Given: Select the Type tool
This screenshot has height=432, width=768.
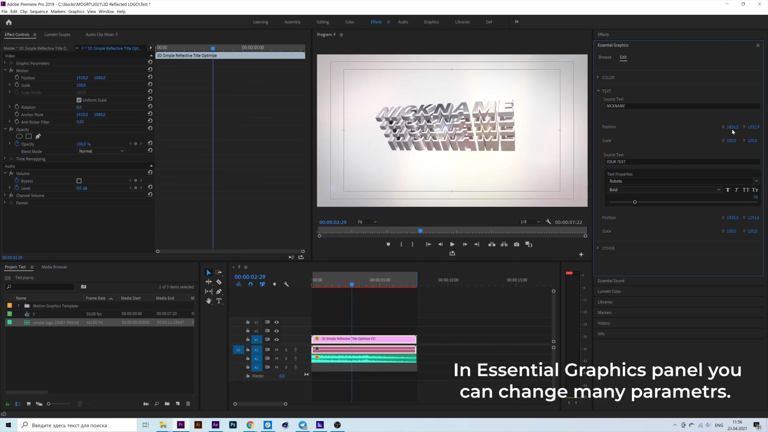Looking at the screenshot, I should [219, 301].
